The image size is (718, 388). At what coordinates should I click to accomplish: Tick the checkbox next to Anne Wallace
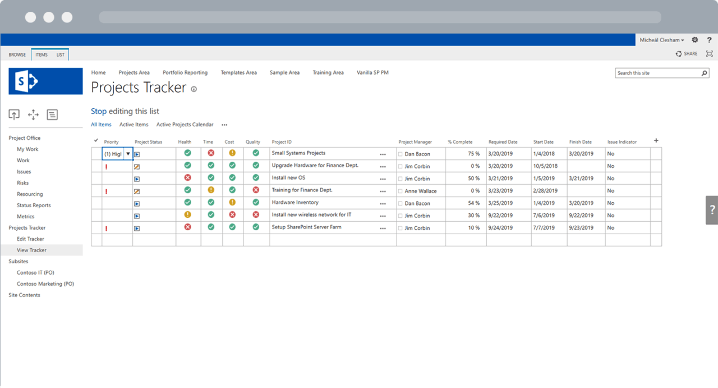(x=401, y=191)
